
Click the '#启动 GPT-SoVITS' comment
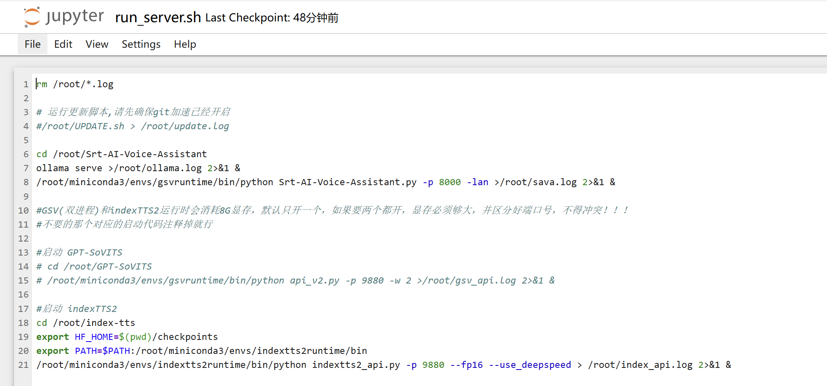point(79,252)
